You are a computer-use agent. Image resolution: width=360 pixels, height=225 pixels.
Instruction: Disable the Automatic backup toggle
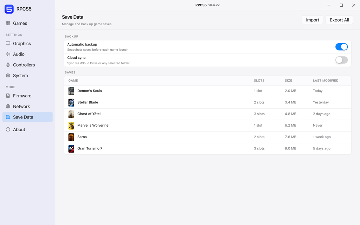(341, 47)
